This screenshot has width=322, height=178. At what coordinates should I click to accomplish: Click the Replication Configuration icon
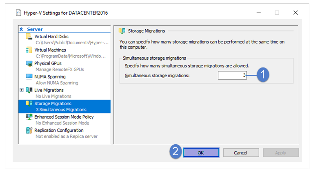click(29, 130)
